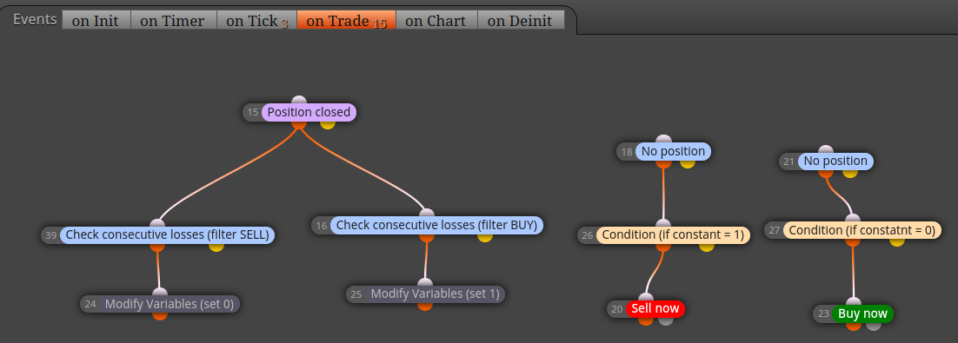958x343 pixels.
Task: Click the ID badge 23 on Buy now
Action: tap(823, 314)
